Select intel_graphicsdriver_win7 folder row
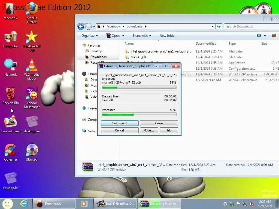 pos(201,51)
